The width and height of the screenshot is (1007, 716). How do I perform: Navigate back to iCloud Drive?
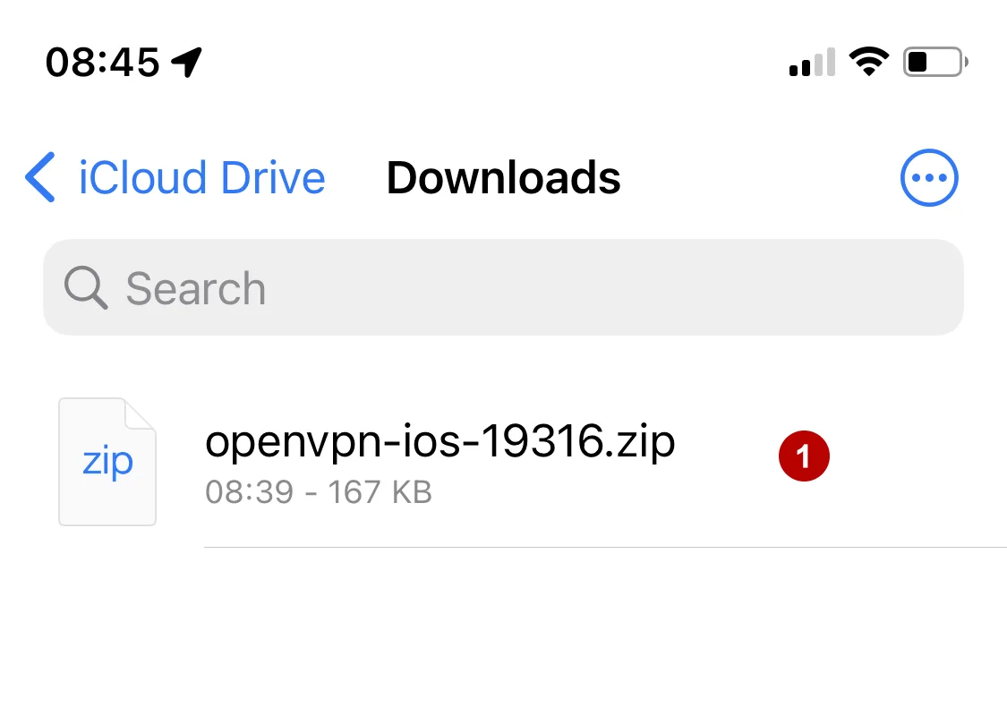[175, 177]
